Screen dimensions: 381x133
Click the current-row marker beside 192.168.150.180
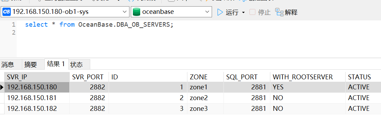[2, 87]
